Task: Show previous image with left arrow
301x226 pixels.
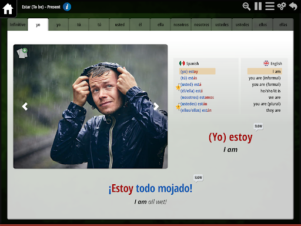Action: click(25, 107)
